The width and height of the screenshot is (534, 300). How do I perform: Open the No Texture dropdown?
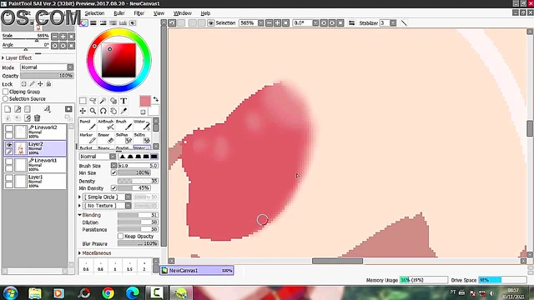point(107,206)
